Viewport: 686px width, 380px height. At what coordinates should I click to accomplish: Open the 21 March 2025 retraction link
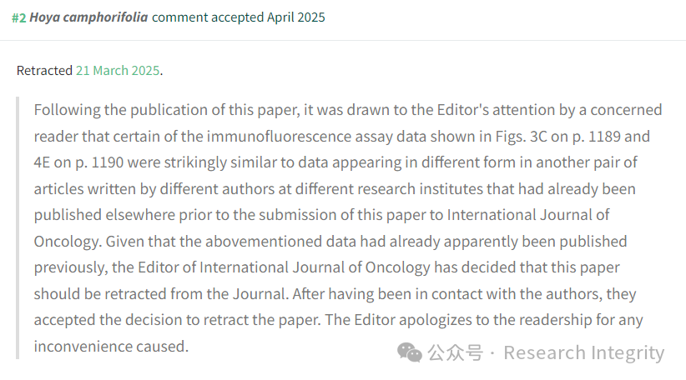[x=118, y=70]
